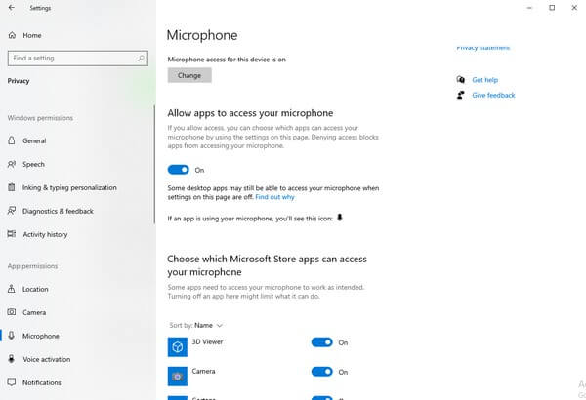Click the Inking & typing clipboard icon
The image size is (586, 400).
[x=12, y=187]
